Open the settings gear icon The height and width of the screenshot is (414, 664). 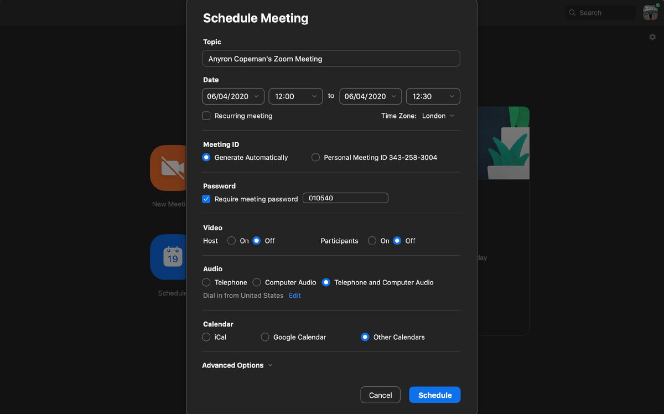click(652, 37)
